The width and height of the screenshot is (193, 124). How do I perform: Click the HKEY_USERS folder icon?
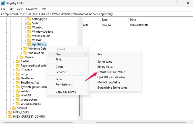click(10, 112)
